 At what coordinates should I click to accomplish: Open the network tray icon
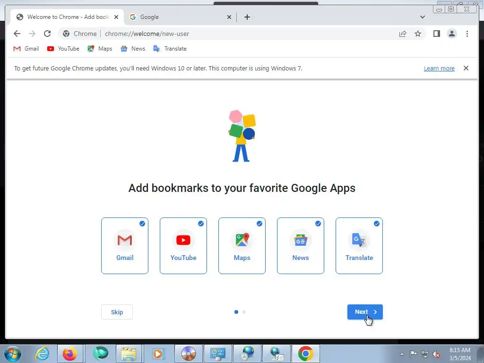coord(425,354)
